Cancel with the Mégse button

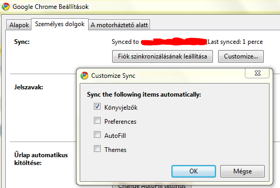pos(242,171)
